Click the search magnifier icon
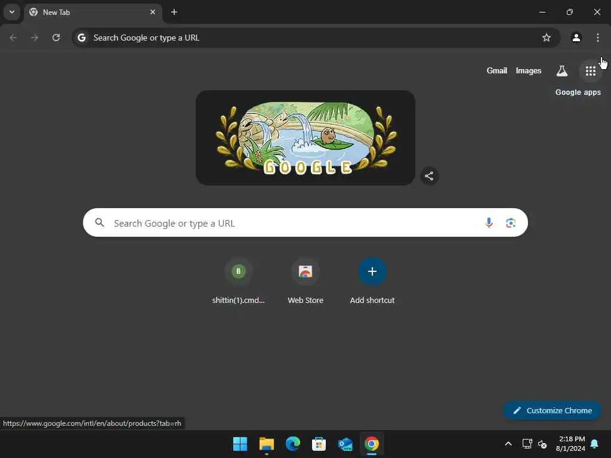611x458 pixels. (100, 223)
